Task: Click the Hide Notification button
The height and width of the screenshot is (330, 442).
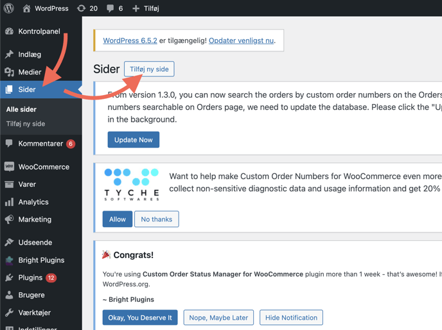Action: pyautogui.click(x=291, y=318)
